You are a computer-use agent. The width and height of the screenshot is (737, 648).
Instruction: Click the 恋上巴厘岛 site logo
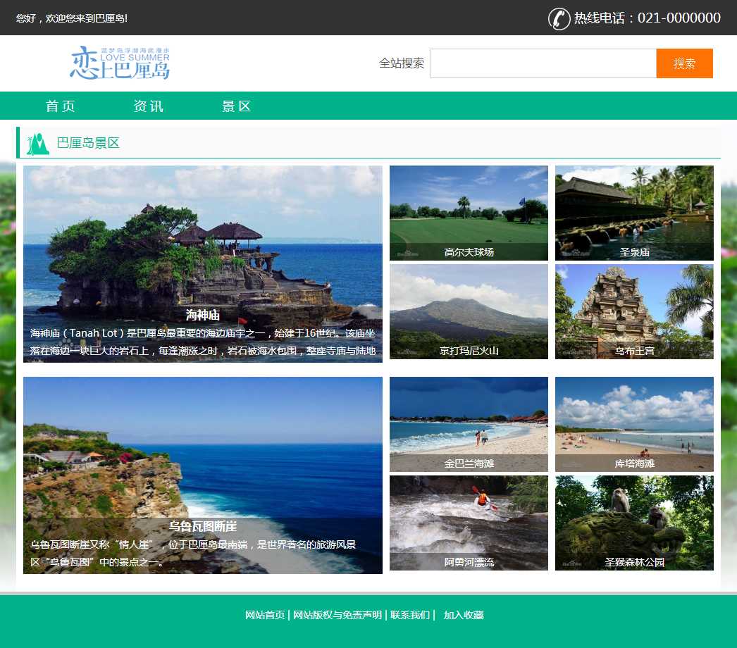tap(120, 63)
